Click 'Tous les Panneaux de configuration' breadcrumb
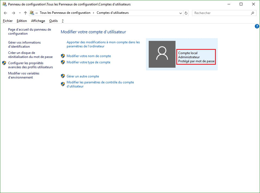 [65, 13]
